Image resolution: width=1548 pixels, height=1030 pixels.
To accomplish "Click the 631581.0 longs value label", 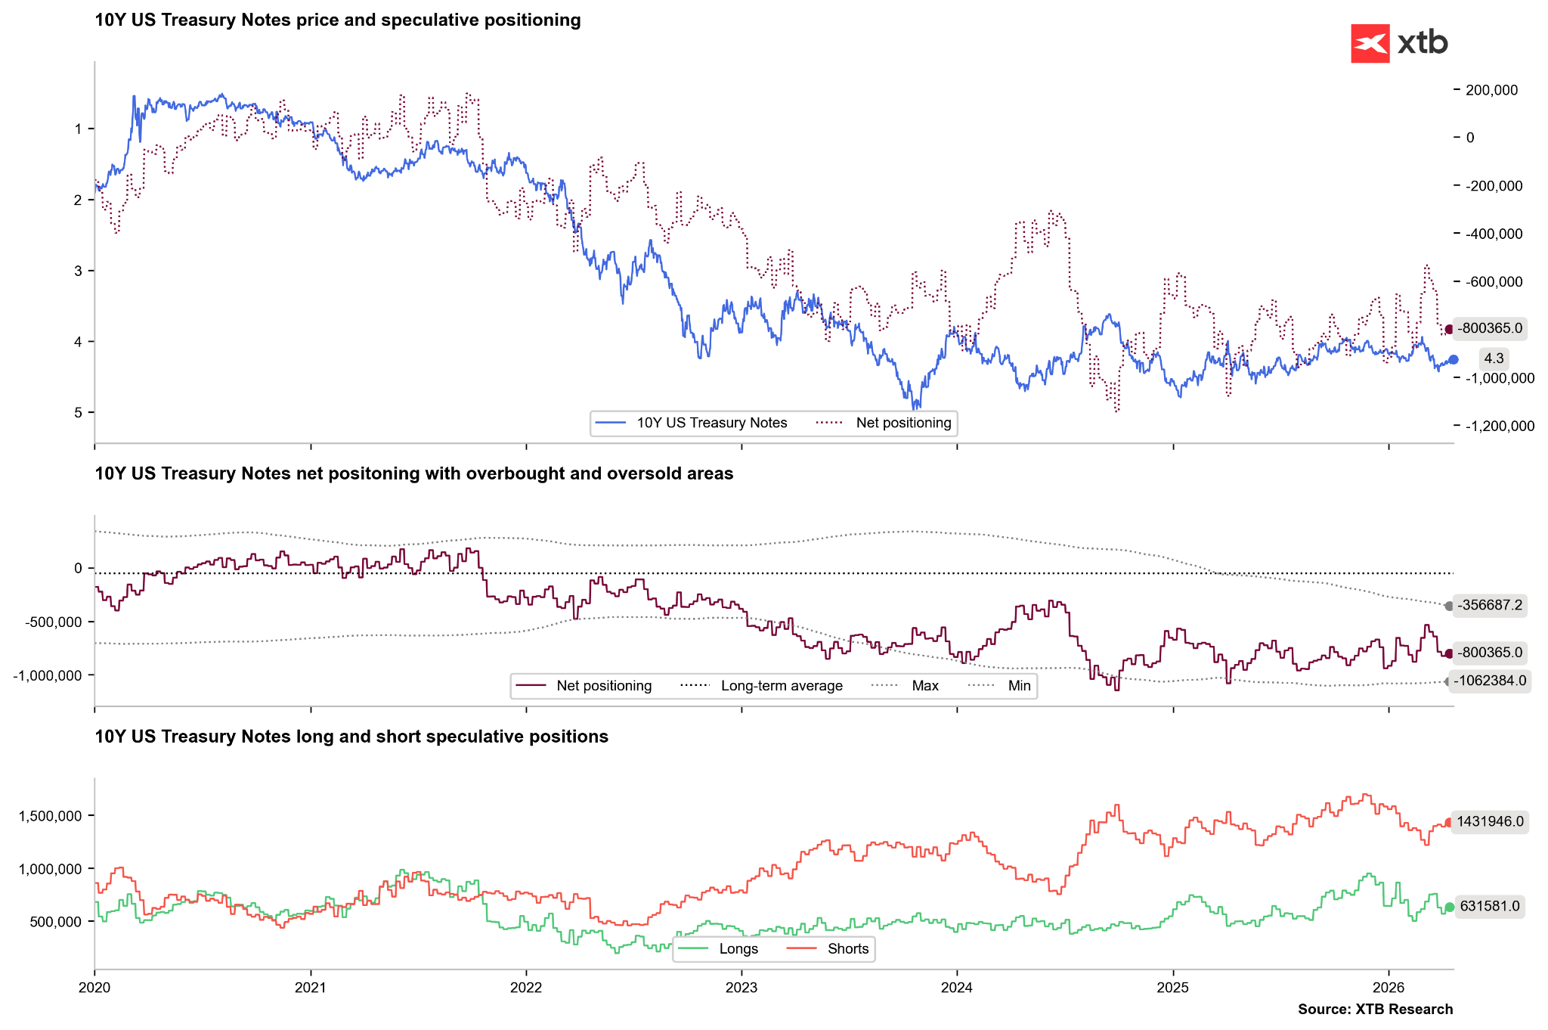I will [x=1489, y=906].
